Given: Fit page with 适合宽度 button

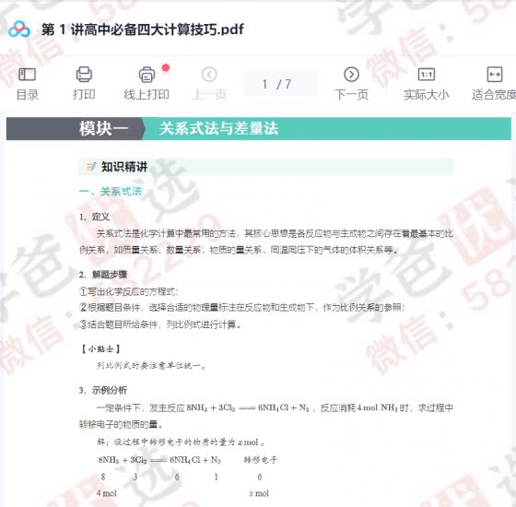Looking at the screenshot, I should pyautogui.click(x=494, y=83).
